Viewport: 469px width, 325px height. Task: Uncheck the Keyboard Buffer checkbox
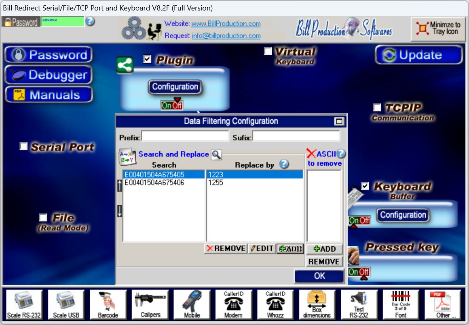pos(365,186)
